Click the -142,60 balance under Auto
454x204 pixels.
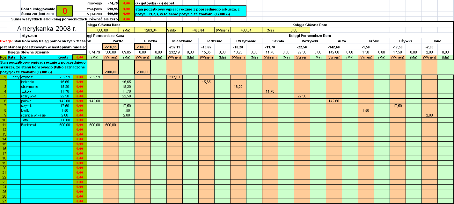pyautogui.click(x=334, y=47)
